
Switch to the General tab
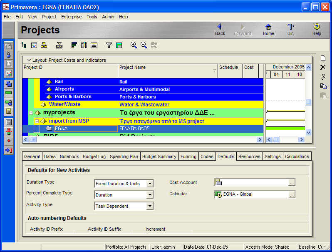pos(32,156)
